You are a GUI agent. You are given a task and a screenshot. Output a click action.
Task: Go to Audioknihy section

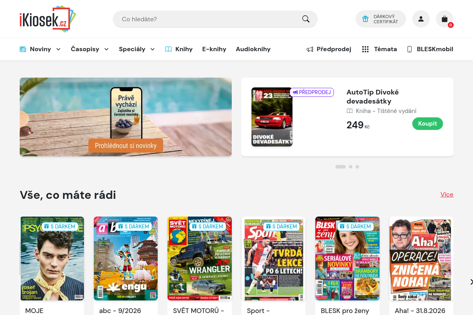[253, 49]
